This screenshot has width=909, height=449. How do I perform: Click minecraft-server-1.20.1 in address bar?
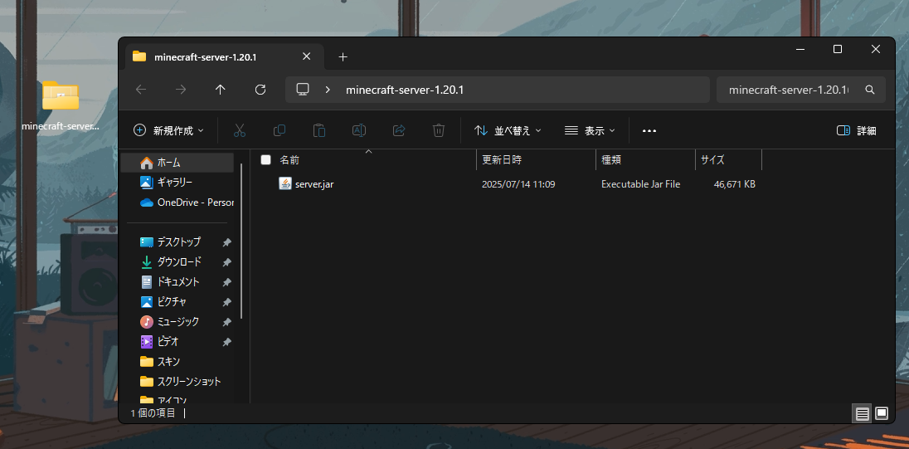[404, 90]
